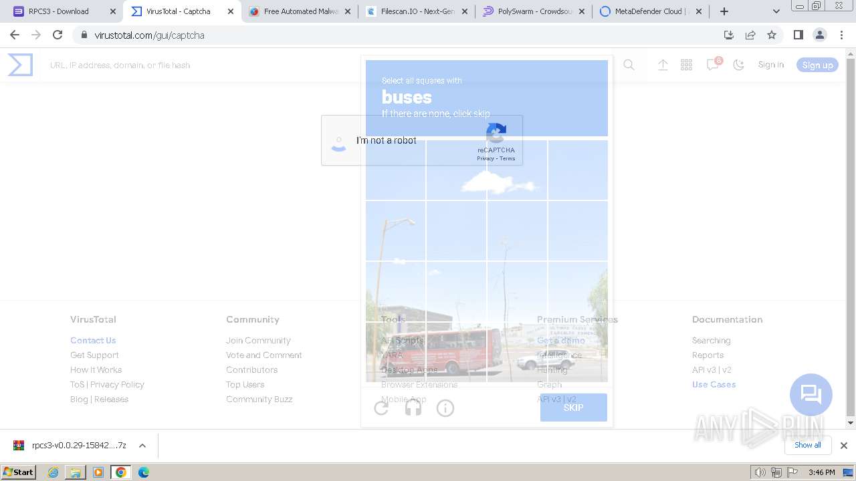Viewport: 856px width, 481px height.
Task: Expand the rpcs3 download item options
Action: point(142,446)
